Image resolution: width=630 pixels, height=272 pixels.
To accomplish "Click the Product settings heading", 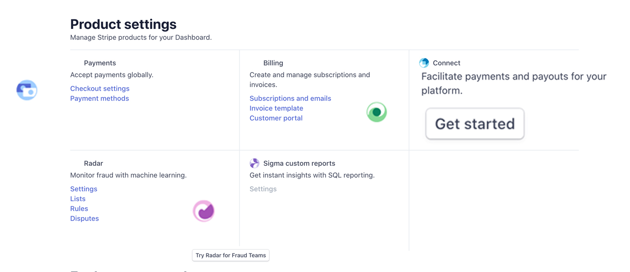I will 123,24.
